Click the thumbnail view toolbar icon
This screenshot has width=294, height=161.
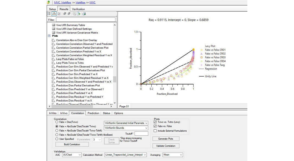pos(59,14)
